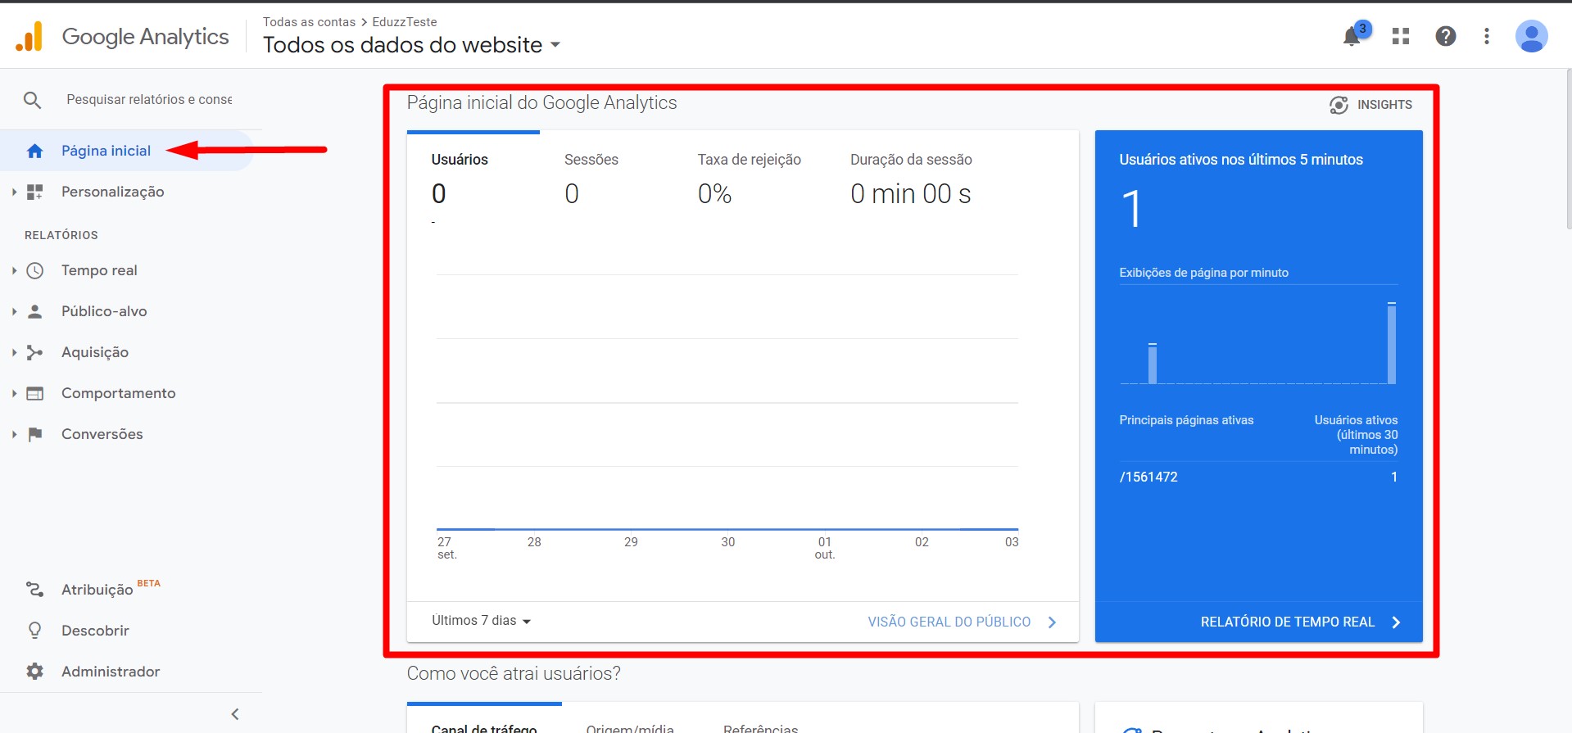Expand the Conversões tree arrow
Viewport: 1572px width, 733px height.
click(14, 434)
